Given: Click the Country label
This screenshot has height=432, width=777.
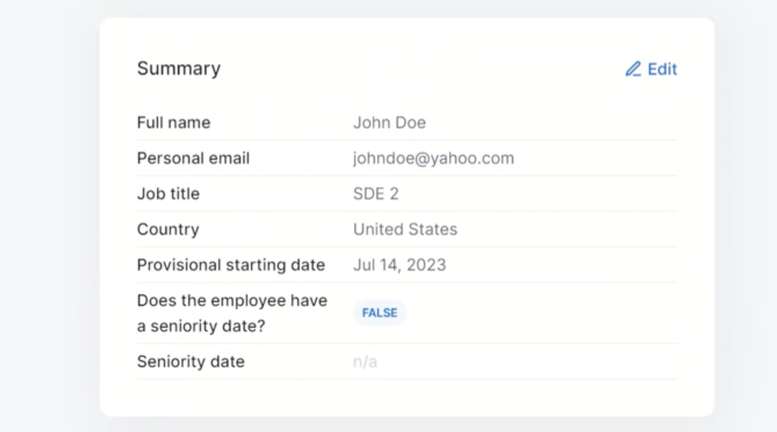Looking at the screenshot, I should tap(168, 229).
